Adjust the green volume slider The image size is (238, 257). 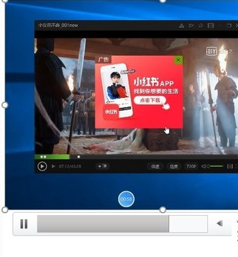click(217, 166)
